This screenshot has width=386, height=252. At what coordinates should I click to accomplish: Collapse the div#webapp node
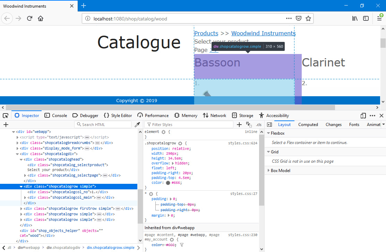[14, 132]
